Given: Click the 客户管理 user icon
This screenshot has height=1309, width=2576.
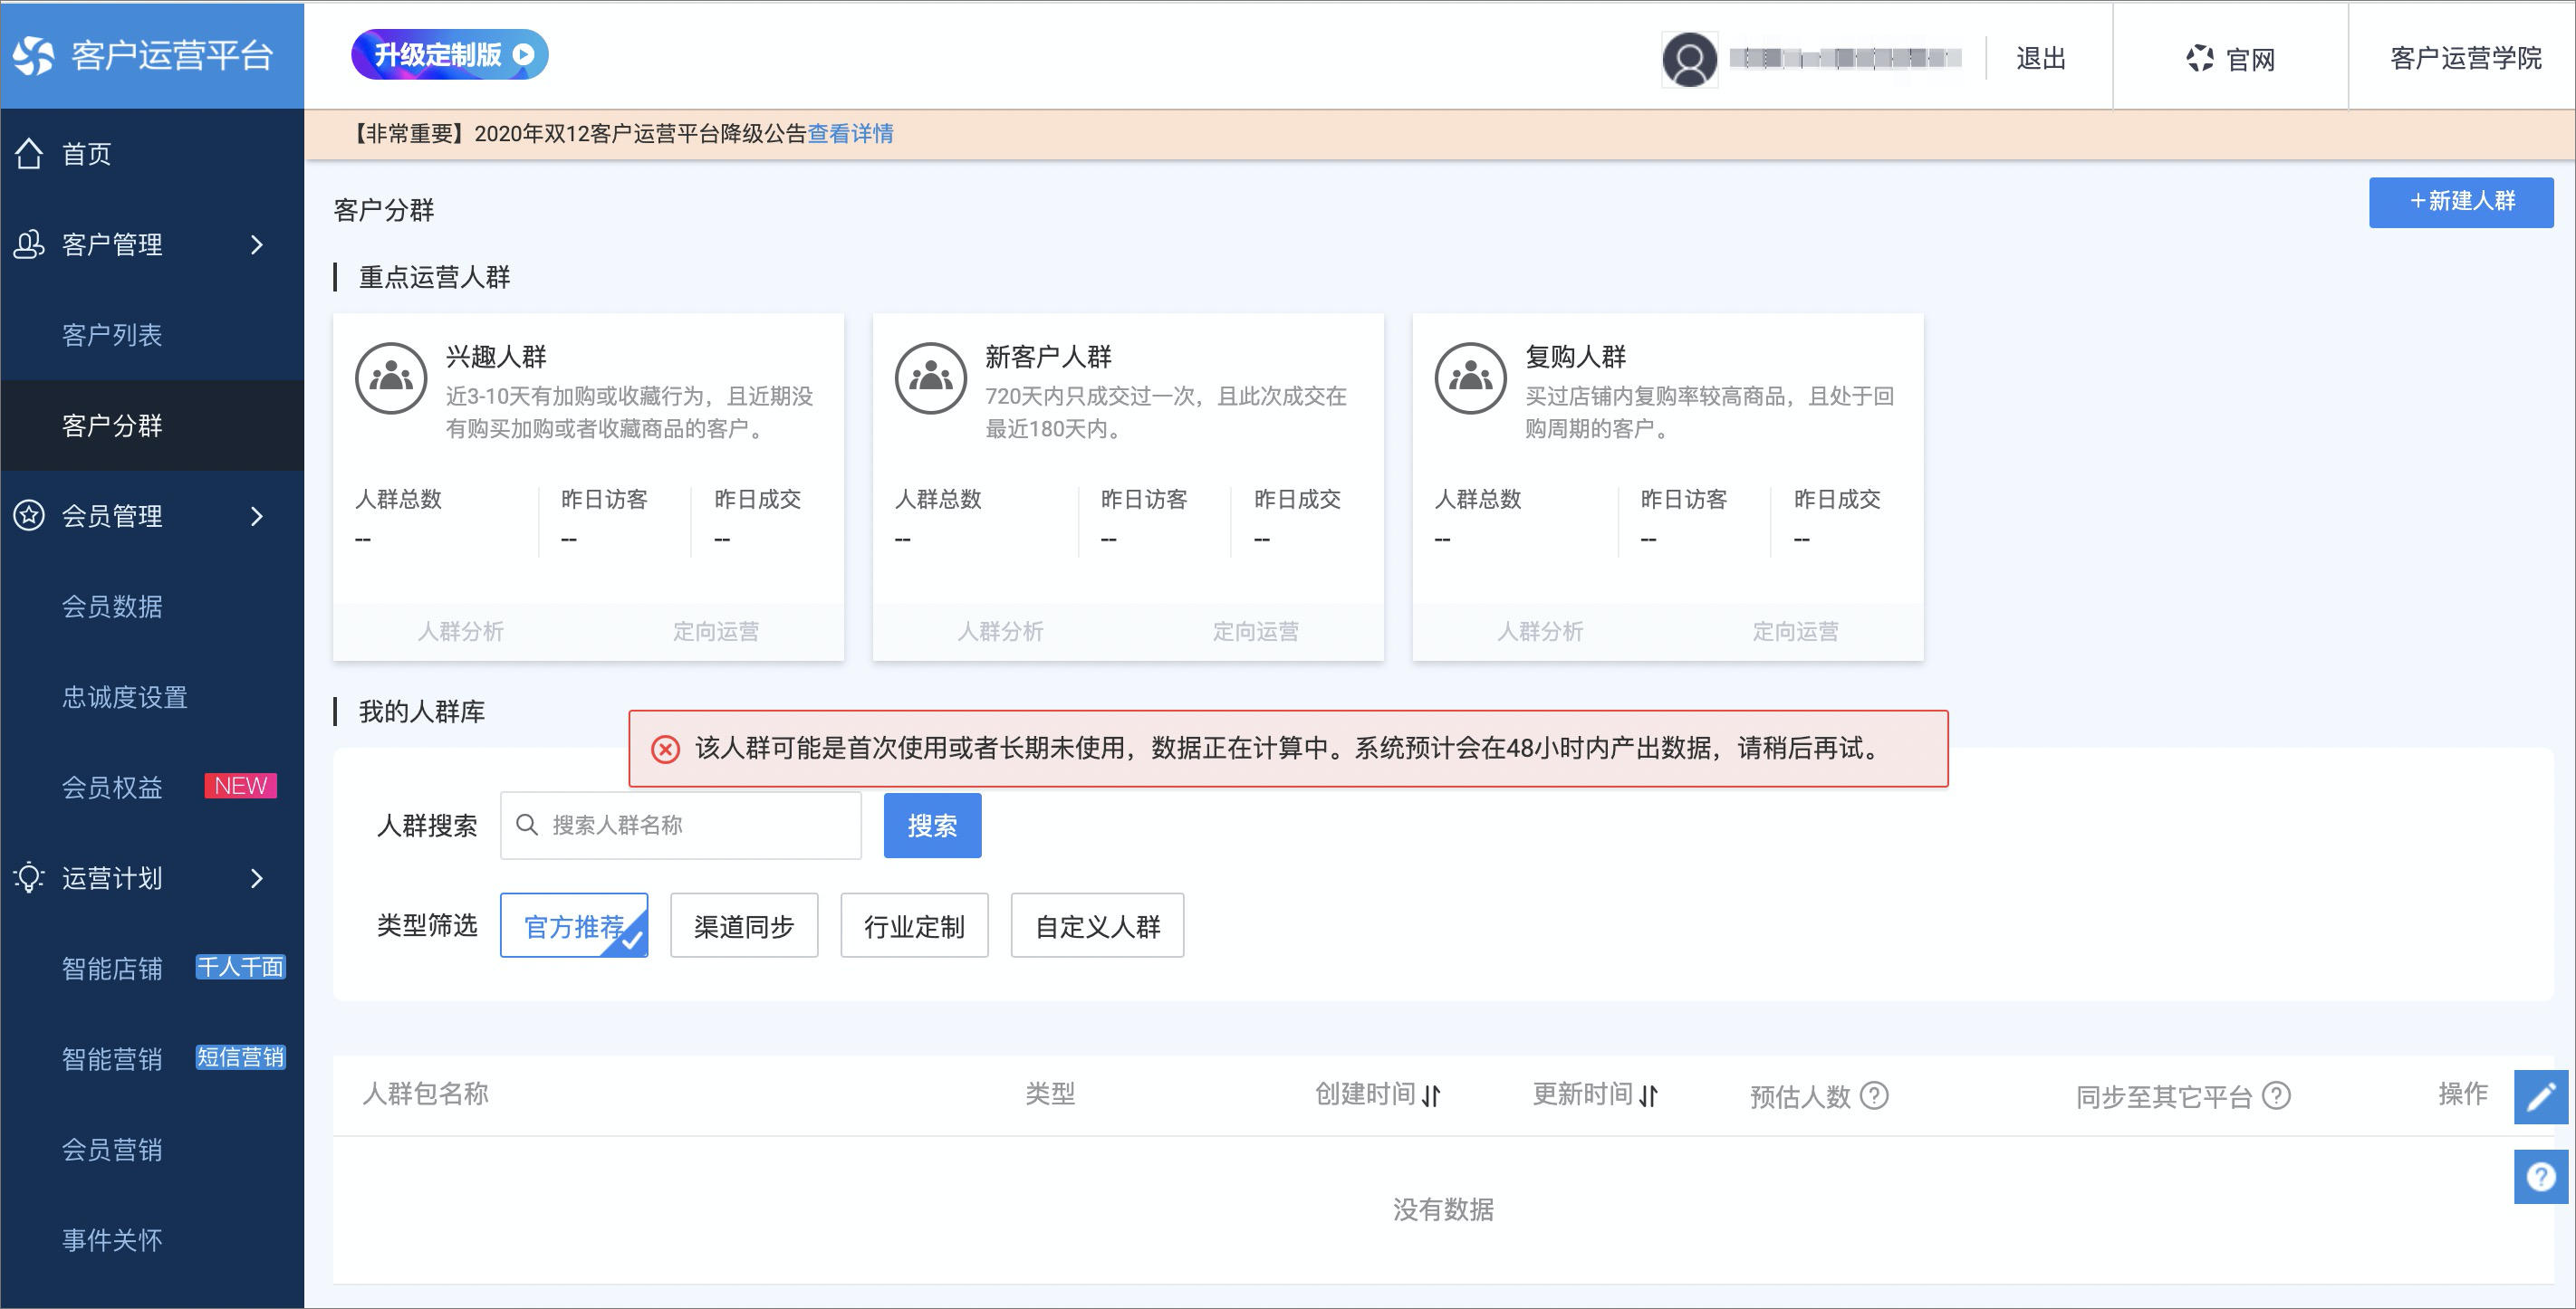Looking at the screenshot, I should coord(29,244).
